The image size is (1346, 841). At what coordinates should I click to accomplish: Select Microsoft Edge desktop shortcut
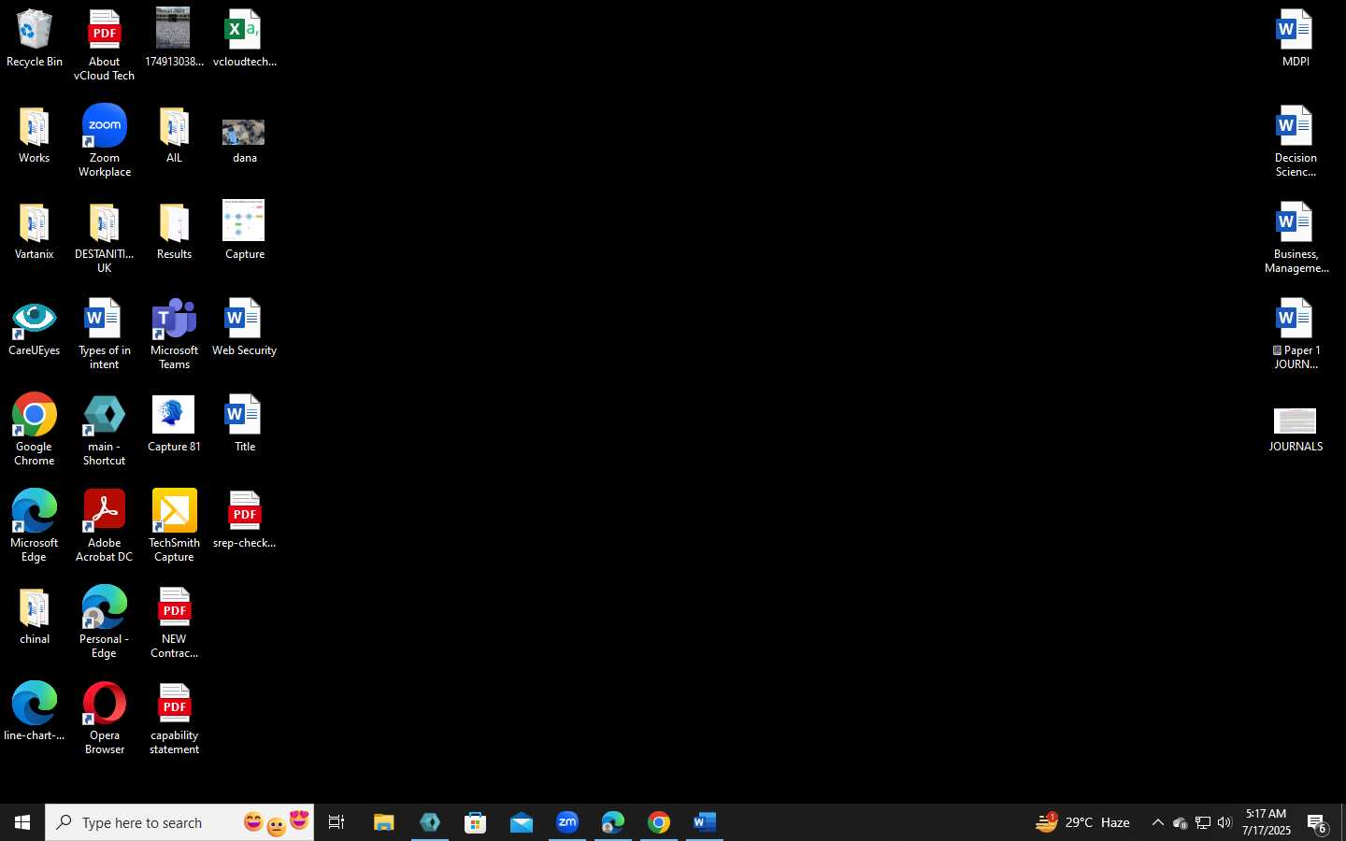[35, 526]
